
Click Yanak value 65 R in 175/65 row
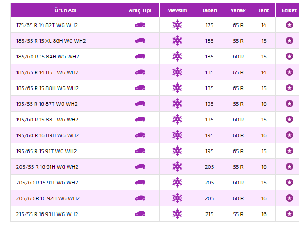[238, 25]
